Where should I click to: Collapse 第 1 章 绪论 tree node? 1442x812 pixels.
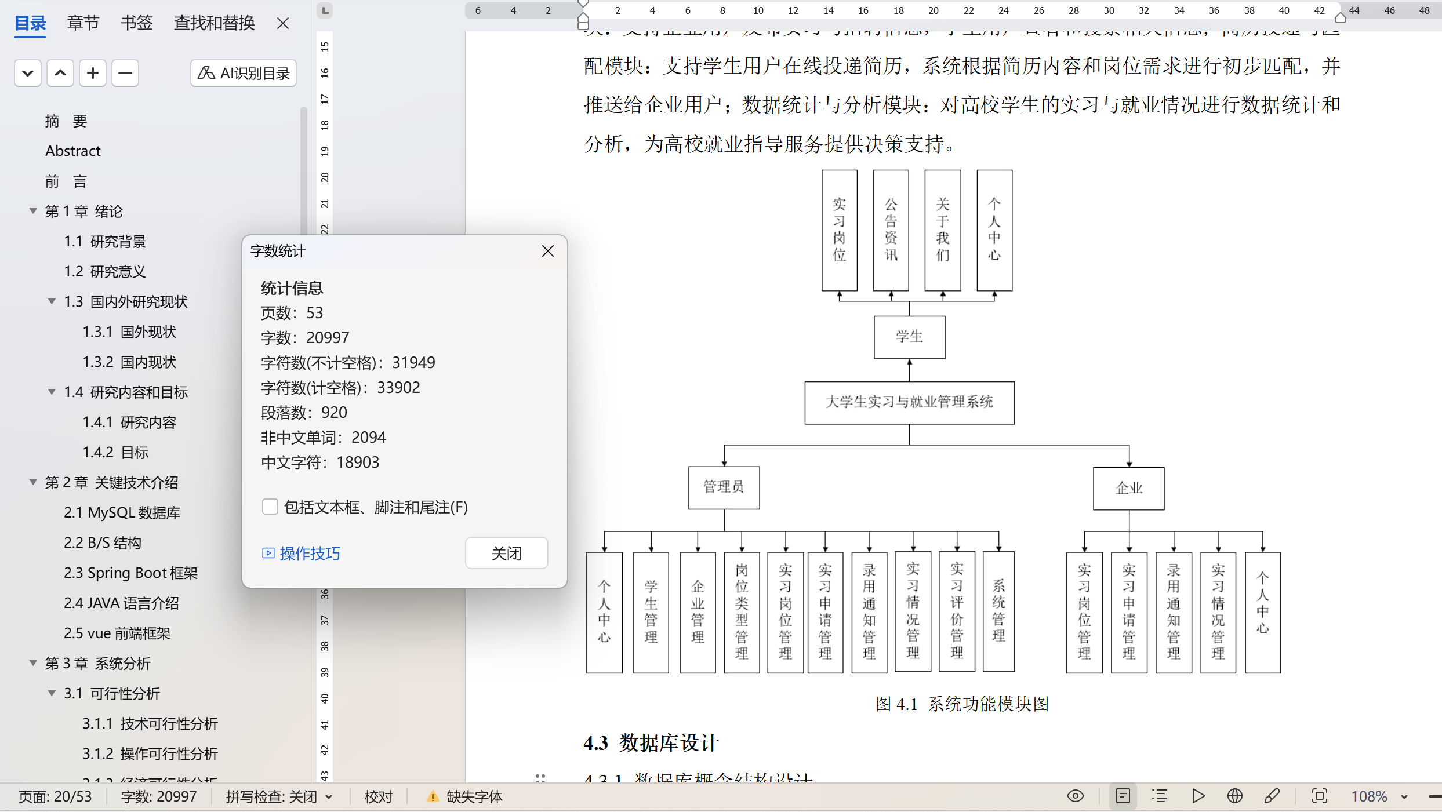tap(33, 211)
